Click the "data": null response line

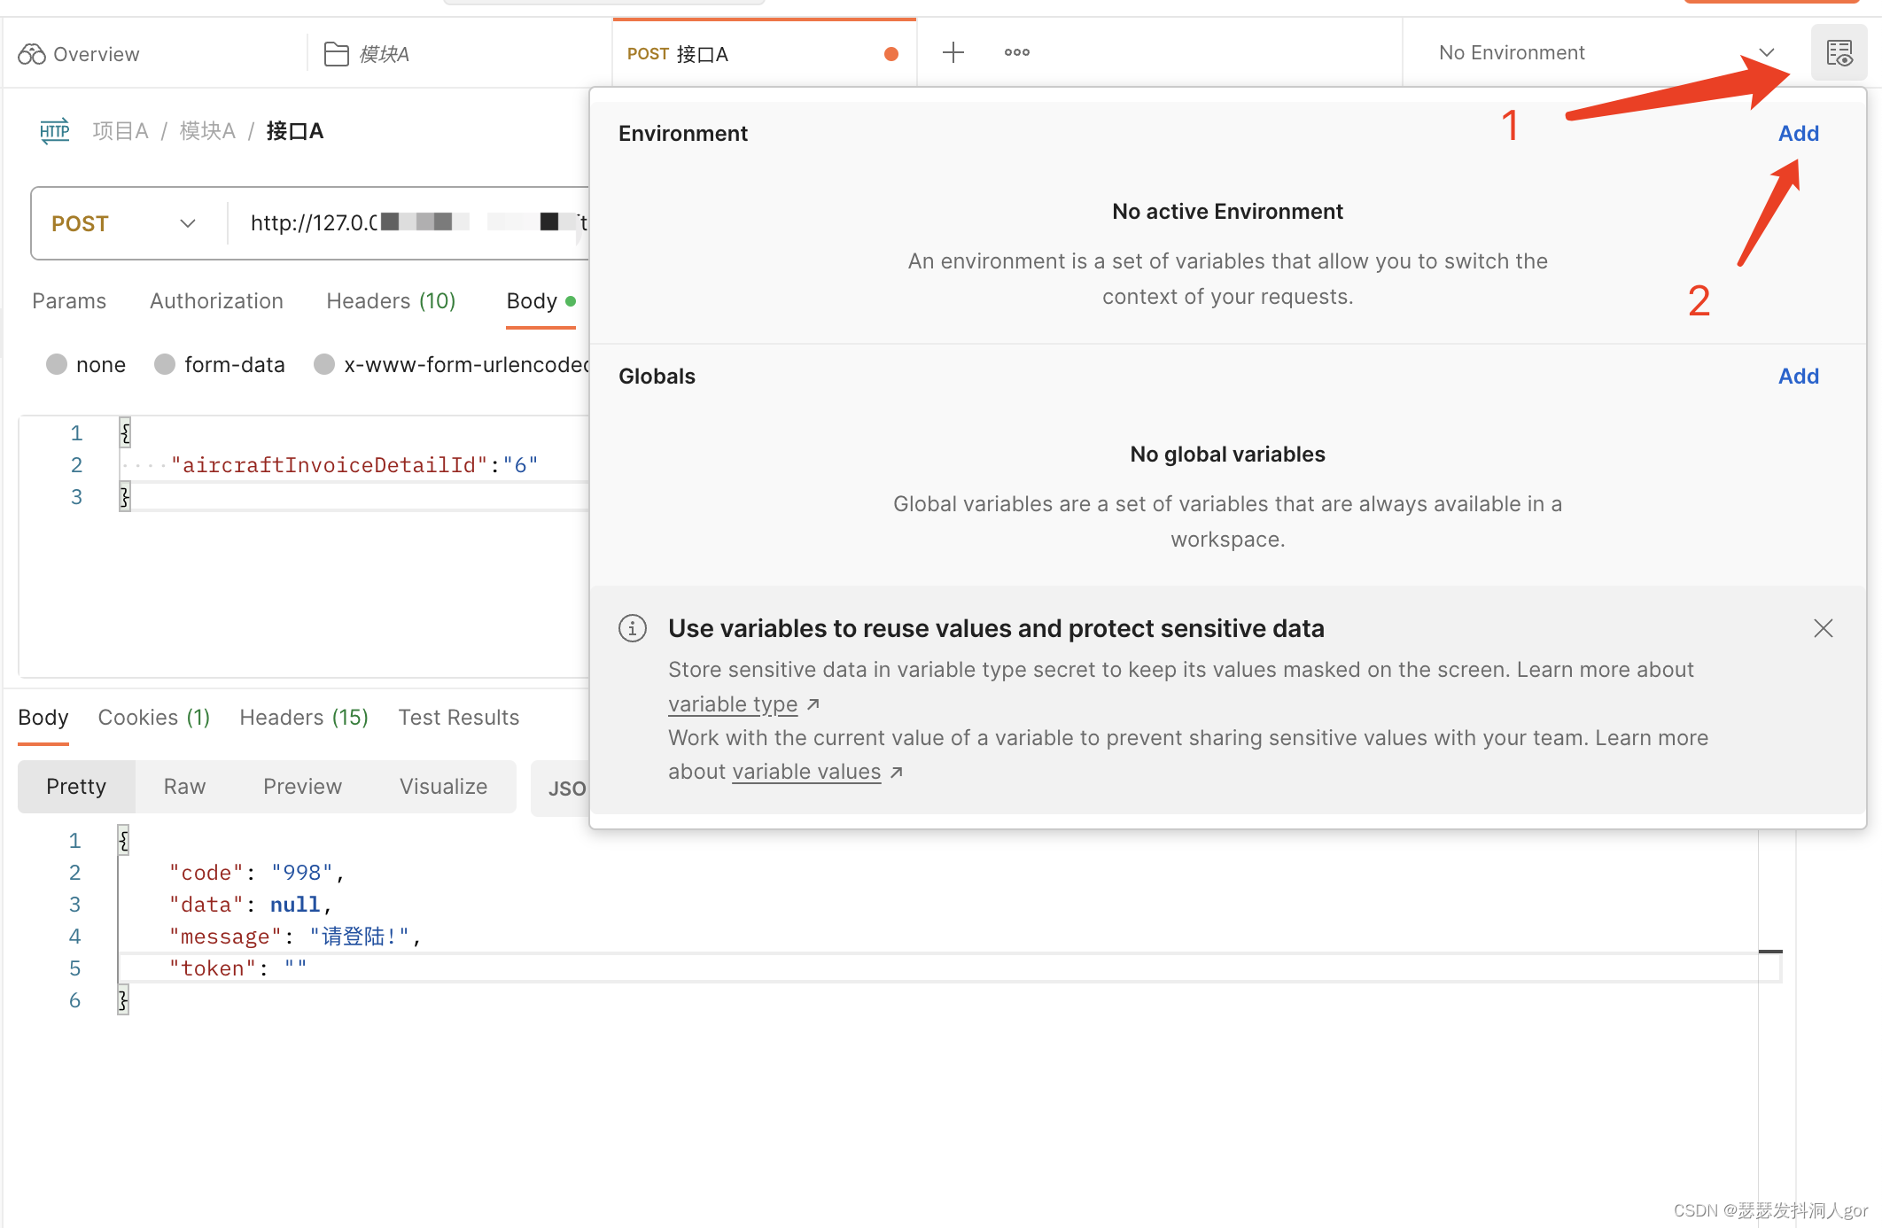click(251, 905)
